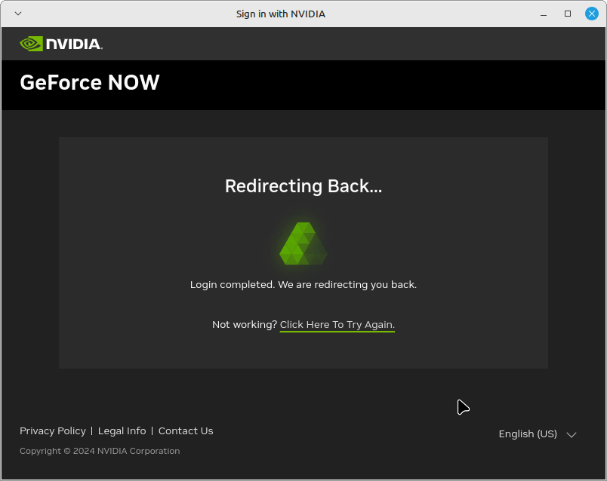
Task: Click the 'Redirecting Back...' heading
Action: 303,186
